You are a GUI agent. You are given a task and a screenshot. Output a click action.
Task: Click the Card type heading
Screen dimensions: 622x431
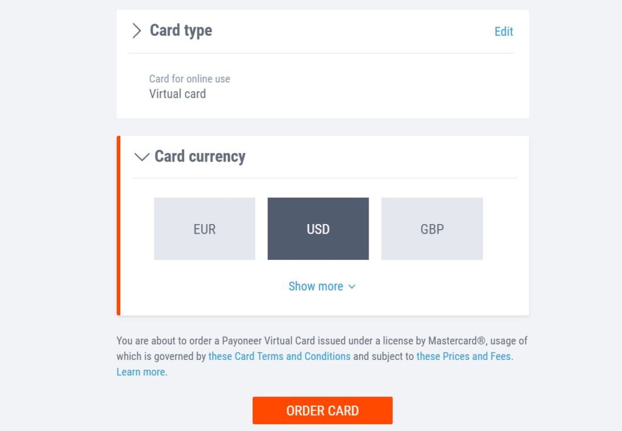pos(180,30)
